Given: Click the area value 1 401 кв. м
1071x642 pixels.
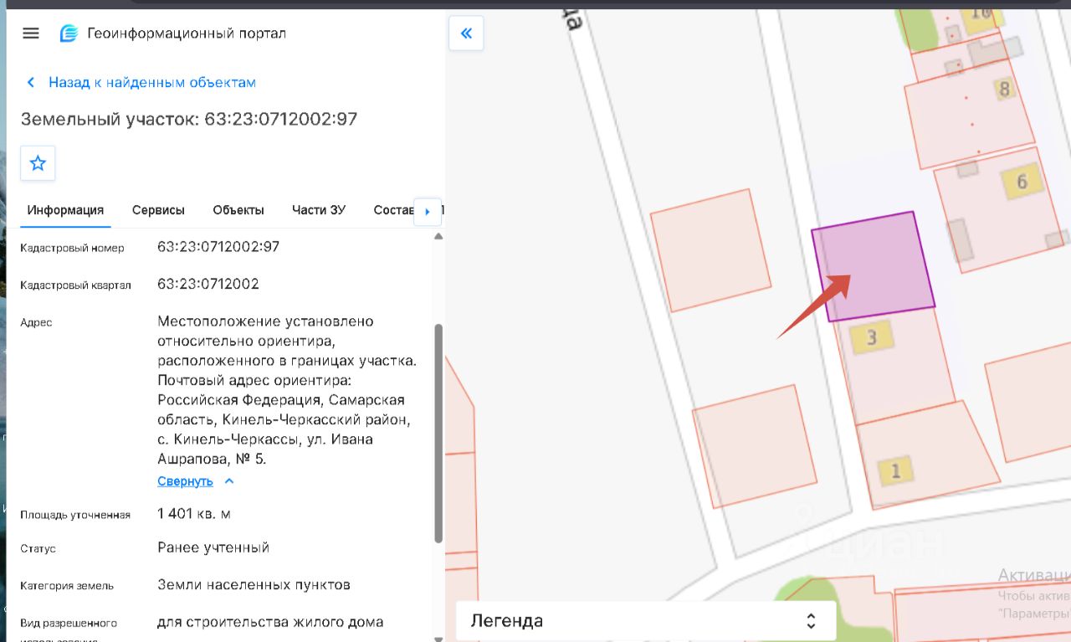Looking at the screenshot, I should tap(194, 513).
